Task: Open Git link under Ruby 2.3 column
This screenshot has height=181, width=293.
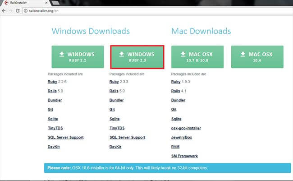Action: [112, 110]
